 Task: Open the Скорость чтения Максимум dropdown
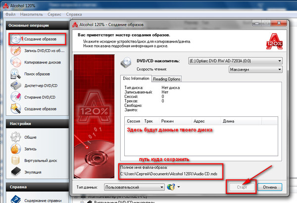click(255, 69)
